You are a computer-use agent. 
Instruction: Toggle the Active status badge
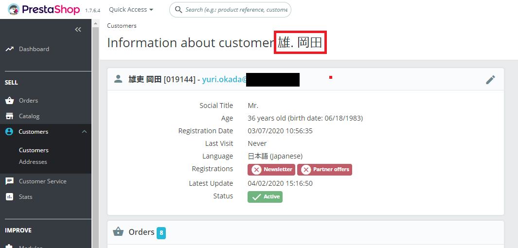pos(265,196)
